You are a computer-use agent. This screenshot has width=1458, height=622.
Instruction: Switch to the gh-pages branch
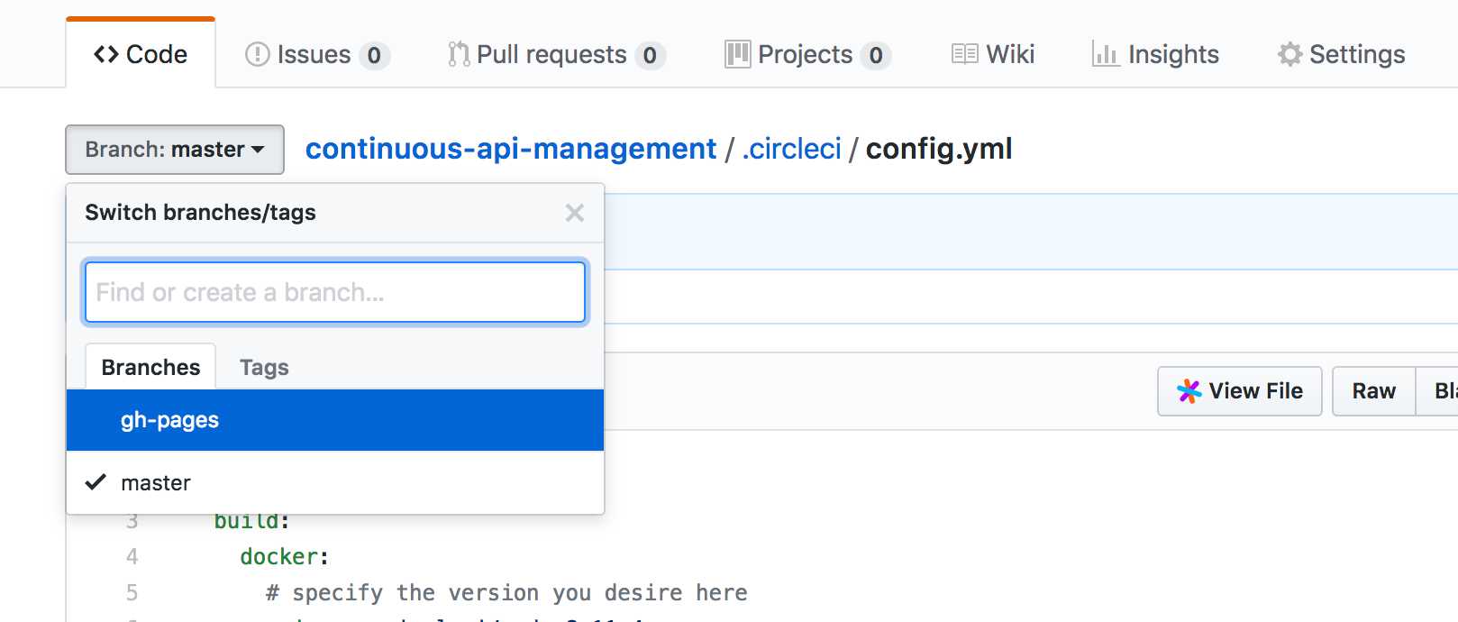(335, 420)
